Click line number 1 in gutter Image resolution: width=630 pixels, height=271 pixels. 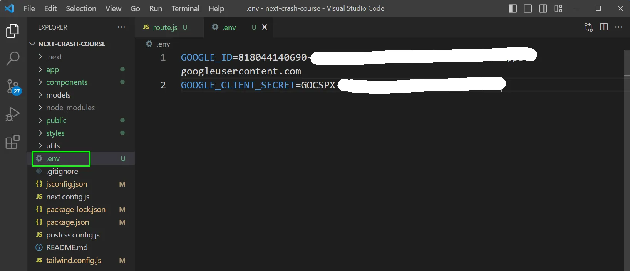pyautogui.click(x=163, y=57)
